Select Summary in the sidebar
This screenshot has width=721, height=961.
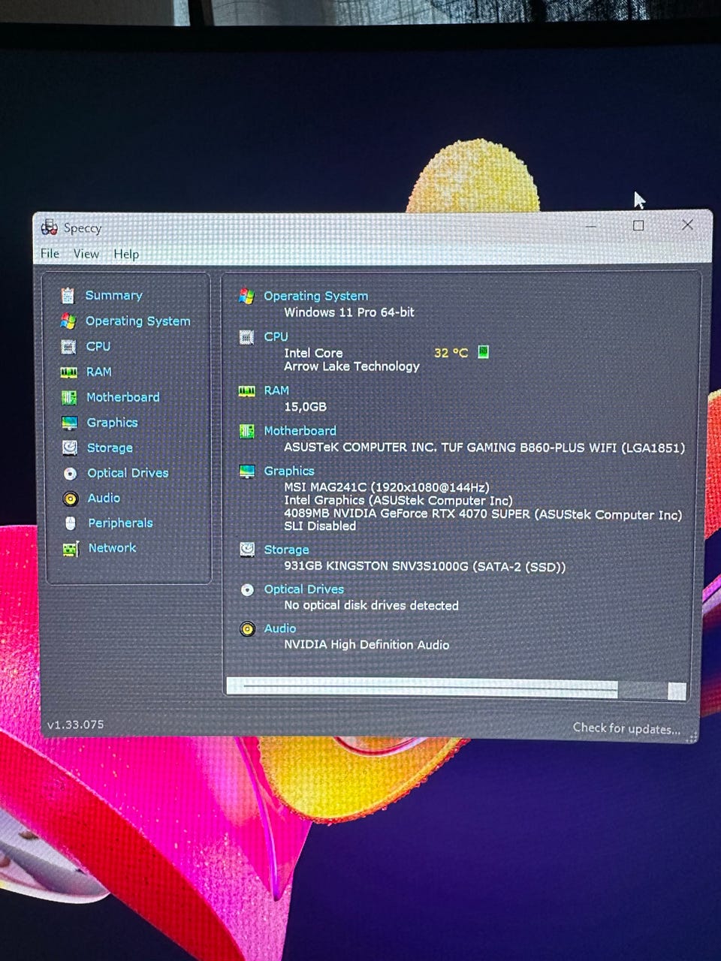click(x=113, y=296)
